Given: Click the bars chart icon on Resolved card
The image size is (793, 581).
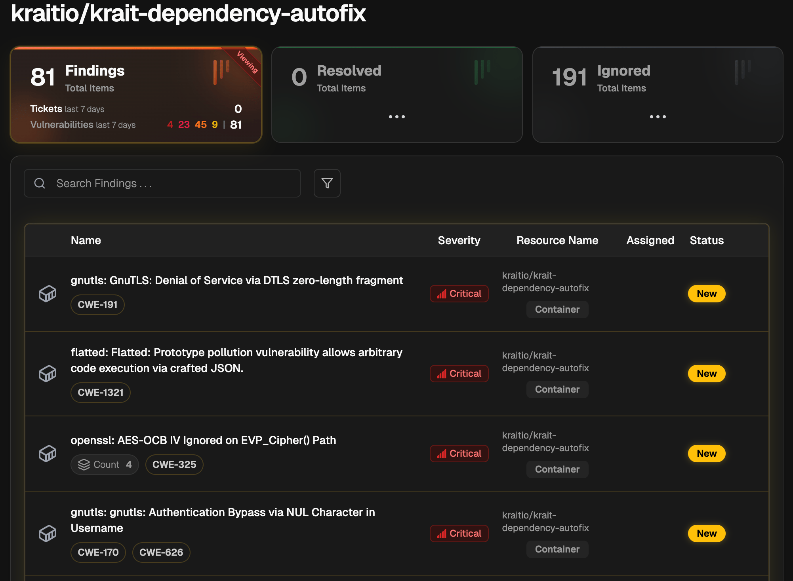Looking at the screenshot, I should [x=482, y=72].
